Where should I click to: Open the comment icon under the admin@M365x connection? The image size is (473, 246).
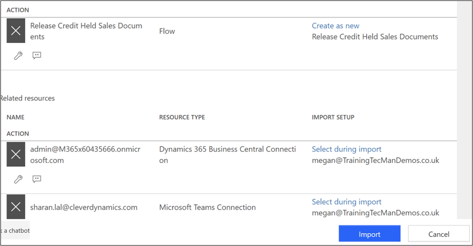37,179
